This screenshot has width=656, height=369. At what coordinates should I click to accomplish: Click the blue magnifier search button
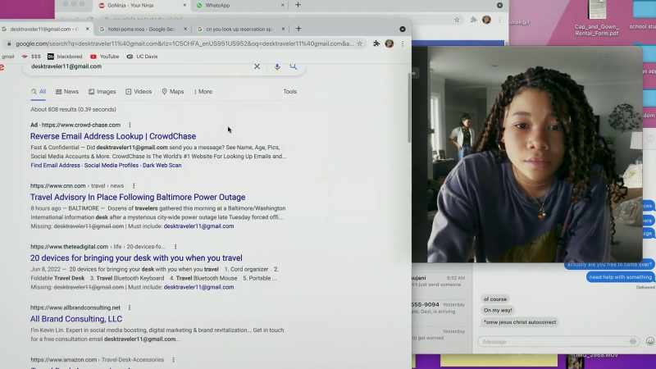[x=293, y=66]
